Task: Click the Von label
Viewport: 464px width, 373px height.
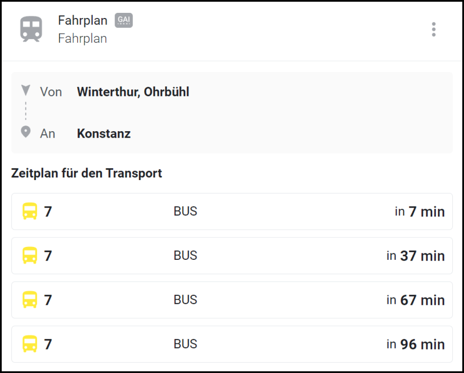Action: tap(51, 92)
